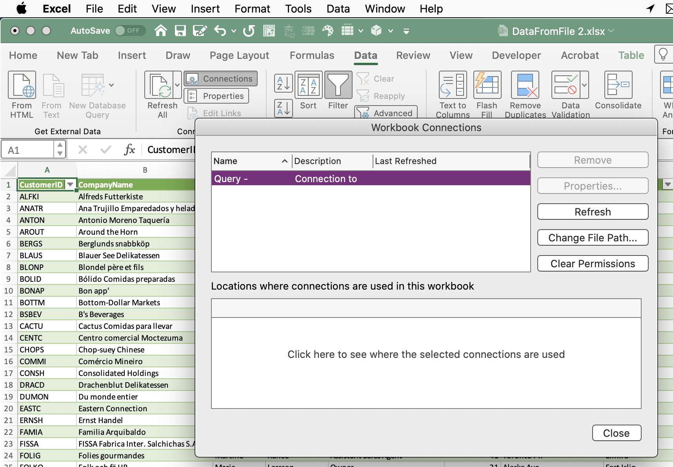Click the select-all corner triangle of the sheet
The height and width of the screenshot is (467, 673).
click(x=10, y=171)
